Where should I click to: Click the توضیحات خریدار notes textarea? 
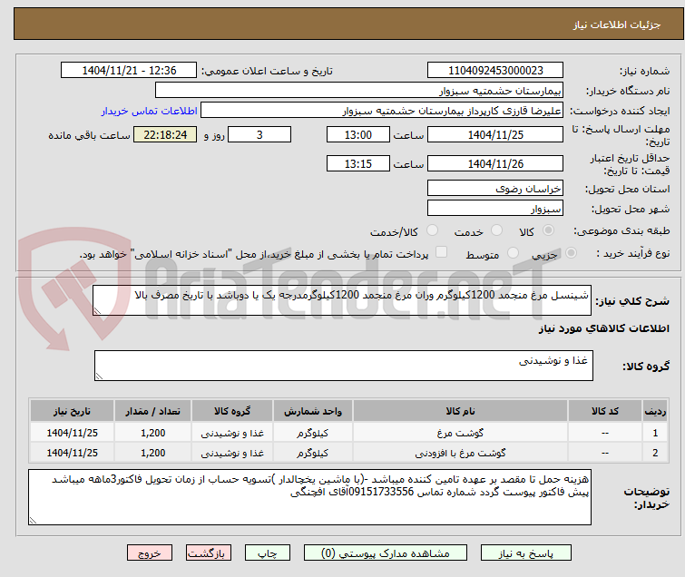tap(309, 497)
